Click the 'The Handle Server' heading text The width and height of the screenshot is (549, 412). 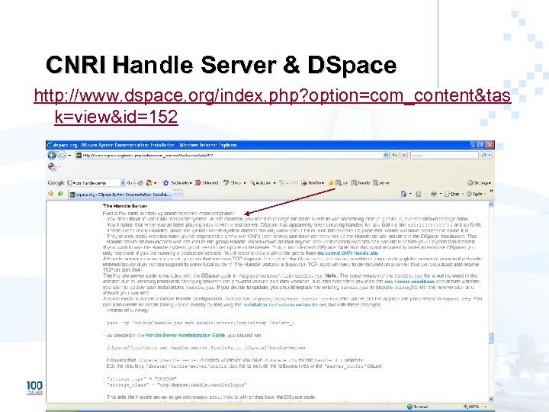tap(125, 206)
